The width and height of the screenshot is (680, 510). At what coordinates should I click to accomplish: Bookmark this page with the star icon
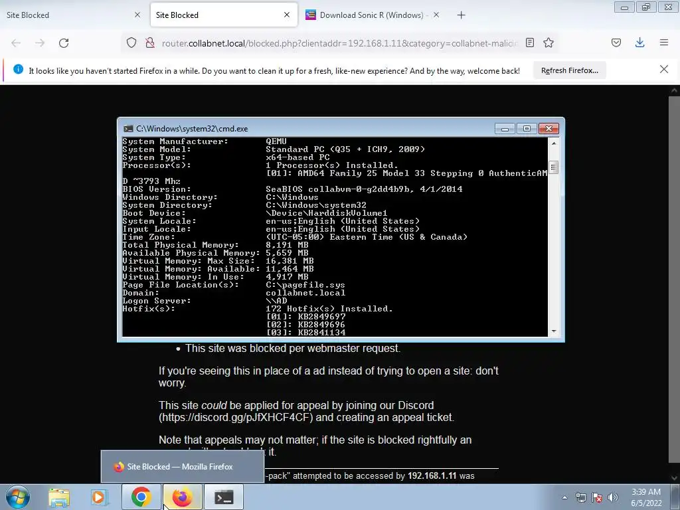tap(549, 42)
